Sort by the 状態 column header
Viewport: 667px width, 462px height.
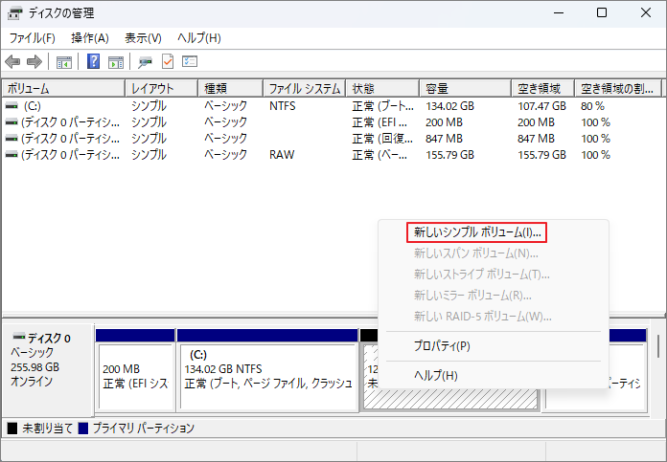382,88
